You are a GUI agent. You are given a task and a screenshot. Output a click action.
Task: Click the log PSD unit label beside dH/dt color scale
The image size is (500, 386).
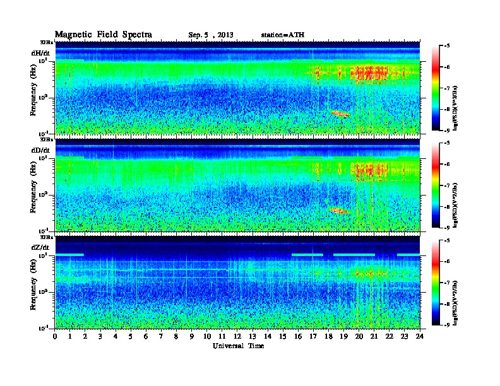pyautogui.click(x=455, y=108)
